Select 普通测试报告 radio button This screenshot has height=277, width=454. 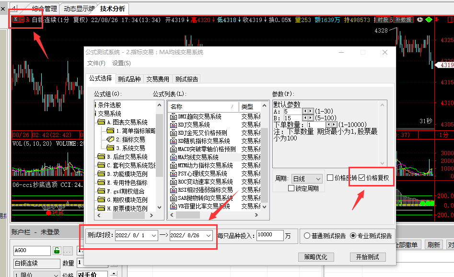(x=307, y=236)
